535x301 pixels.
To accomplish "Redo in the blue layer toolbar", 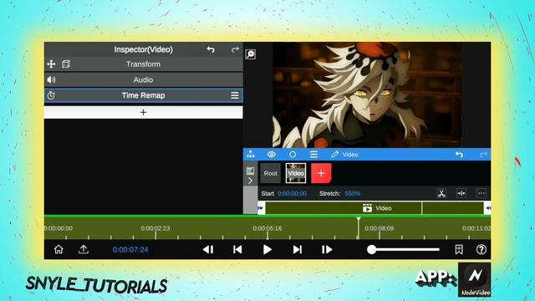I will click(483, 155).
